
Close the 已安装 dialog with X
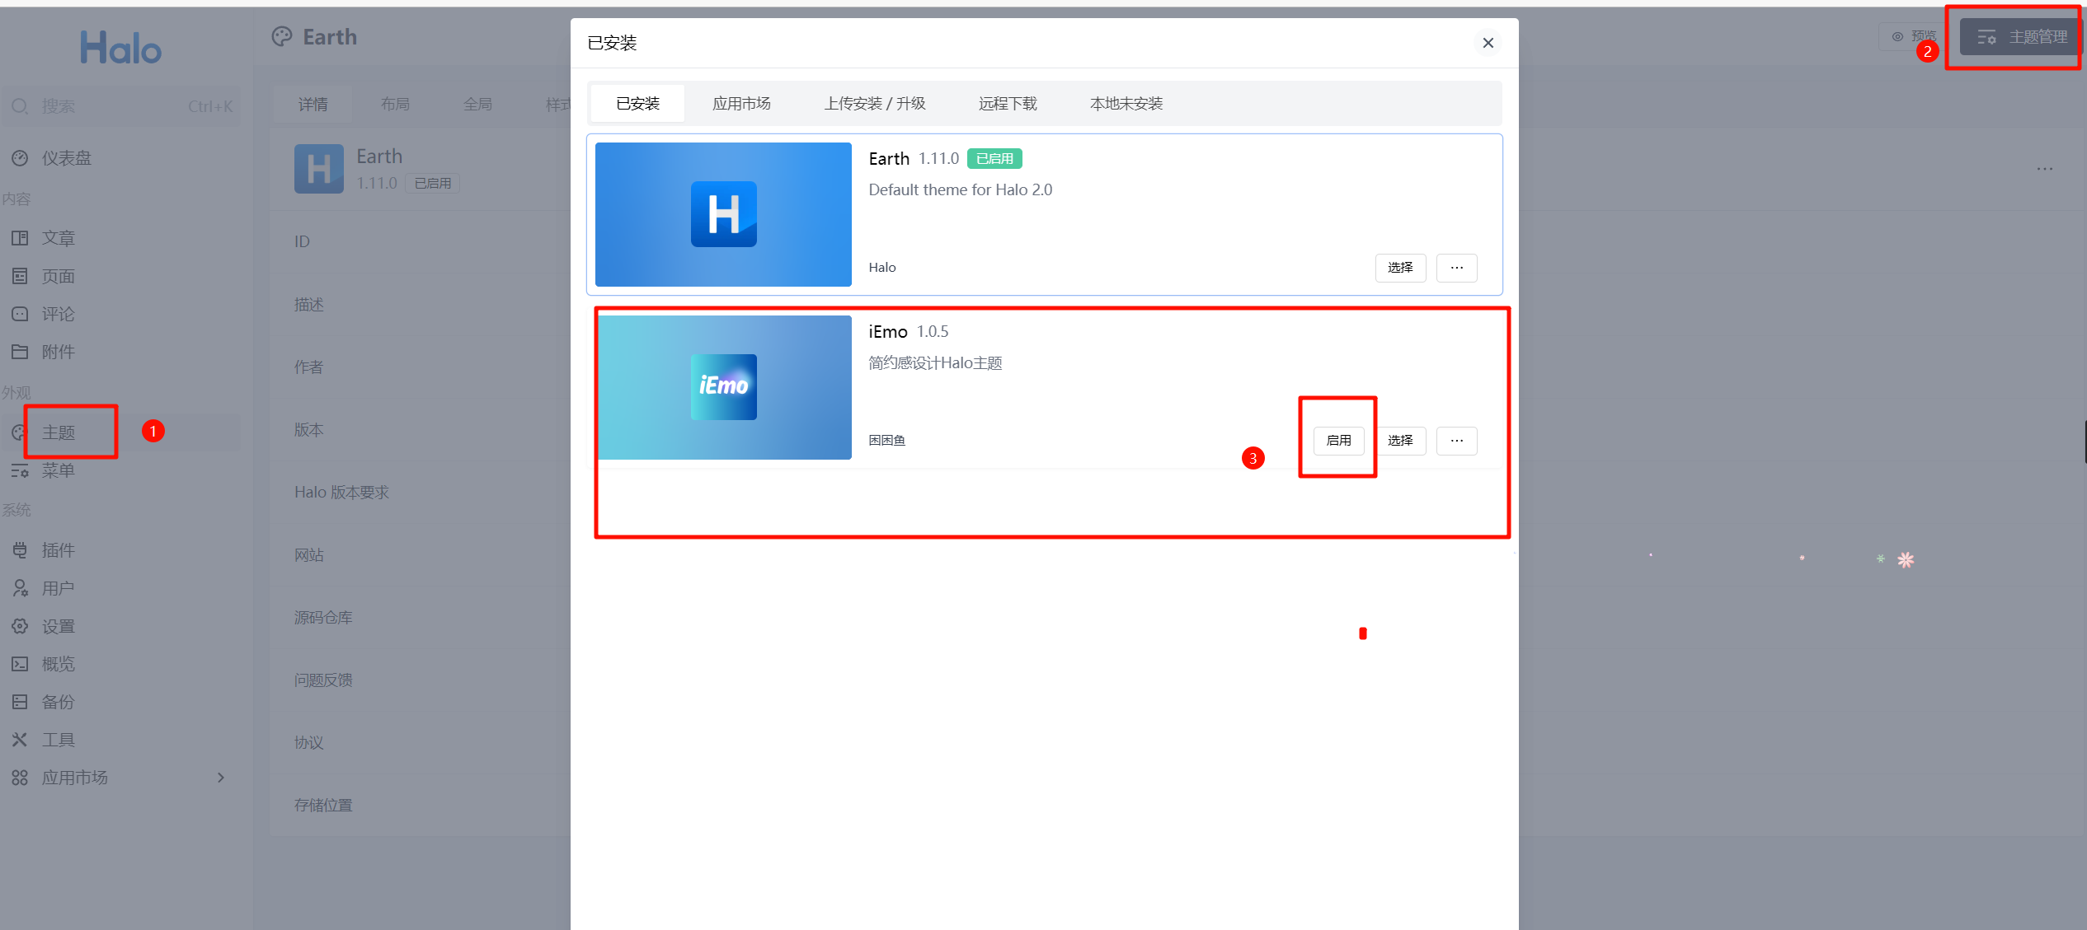1488,43
